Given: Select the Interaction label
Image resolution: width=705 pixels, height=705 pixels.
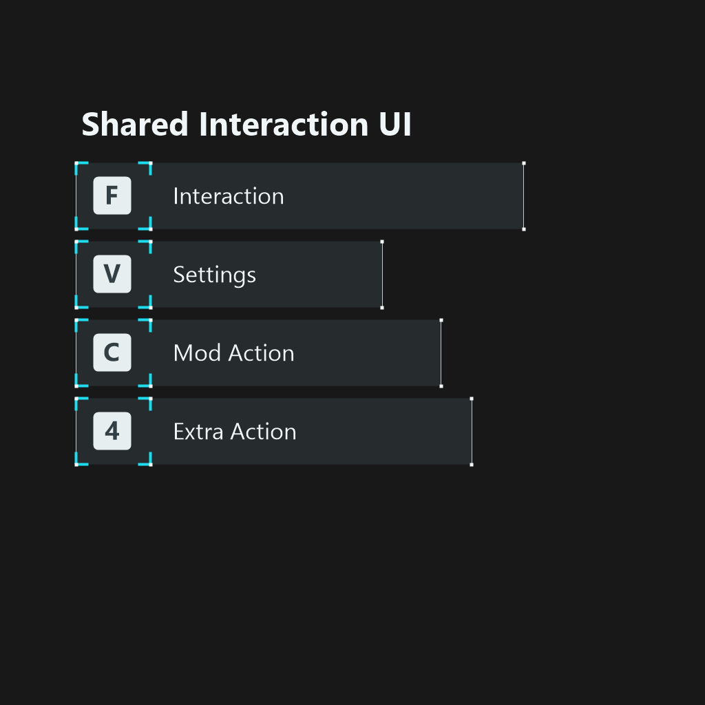Looking at the screenshot, I should point(229,196).
